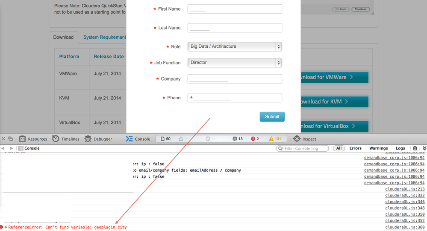The image size is (427, 231).
Task: Filter console by Logs
Action: click(400, 148)
